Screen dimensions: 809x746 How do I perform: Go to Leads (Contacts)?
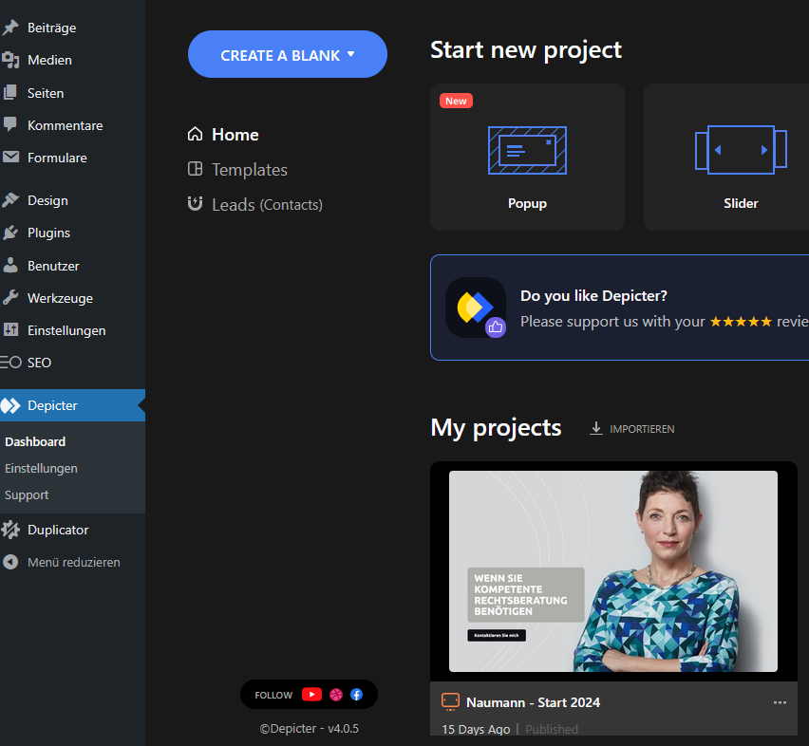tap(266, 204)
